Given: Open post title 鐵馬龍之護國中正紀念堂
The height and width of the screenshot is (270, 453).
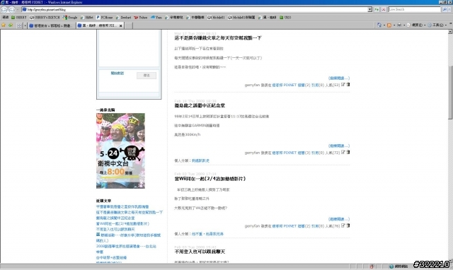Looking at the screenshot, I should (x=200, y=105).
